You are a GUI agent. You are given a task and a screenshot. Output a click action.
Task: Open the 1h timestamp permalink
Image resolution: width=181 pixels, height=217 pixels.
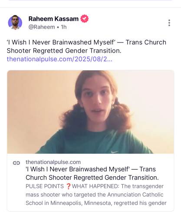point(64,27)
